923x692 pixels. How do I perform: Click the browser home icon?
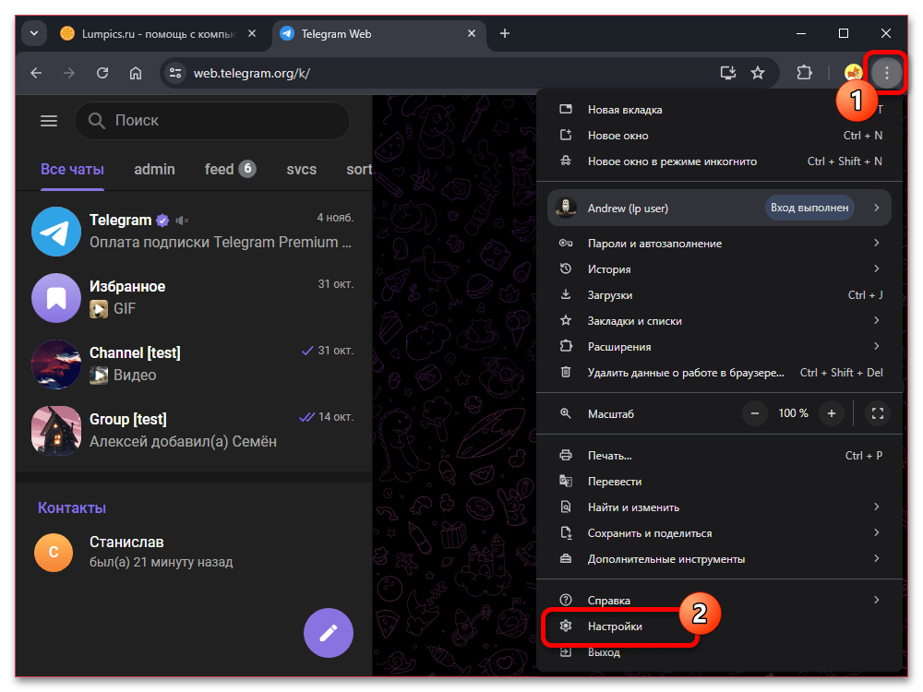(136, 73)
